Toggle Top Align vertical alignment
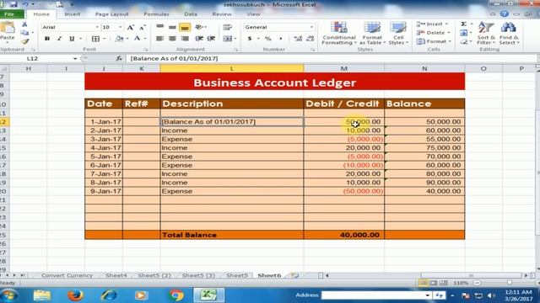Viewport: 540px width, 303px height. tap(159, 27)
